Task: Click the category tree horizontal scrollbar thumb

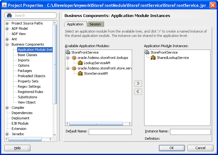Action: (25, 139)
